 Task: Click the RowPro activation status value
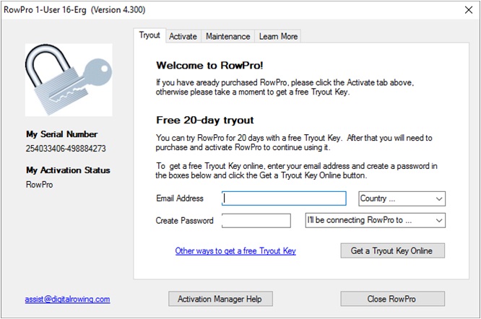(x=40, y=185)
